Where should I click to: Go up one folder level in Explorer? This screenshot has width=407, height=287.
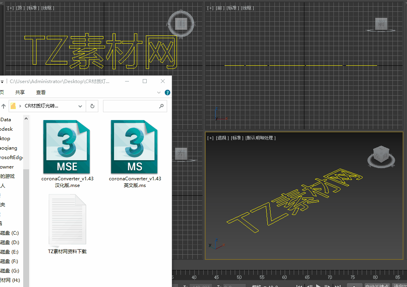(4, 106)
